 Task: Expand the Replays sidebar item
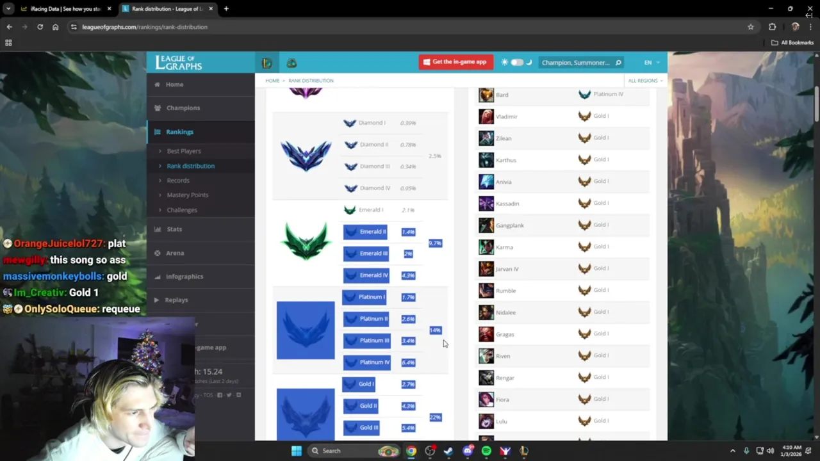tap(201, 300)
